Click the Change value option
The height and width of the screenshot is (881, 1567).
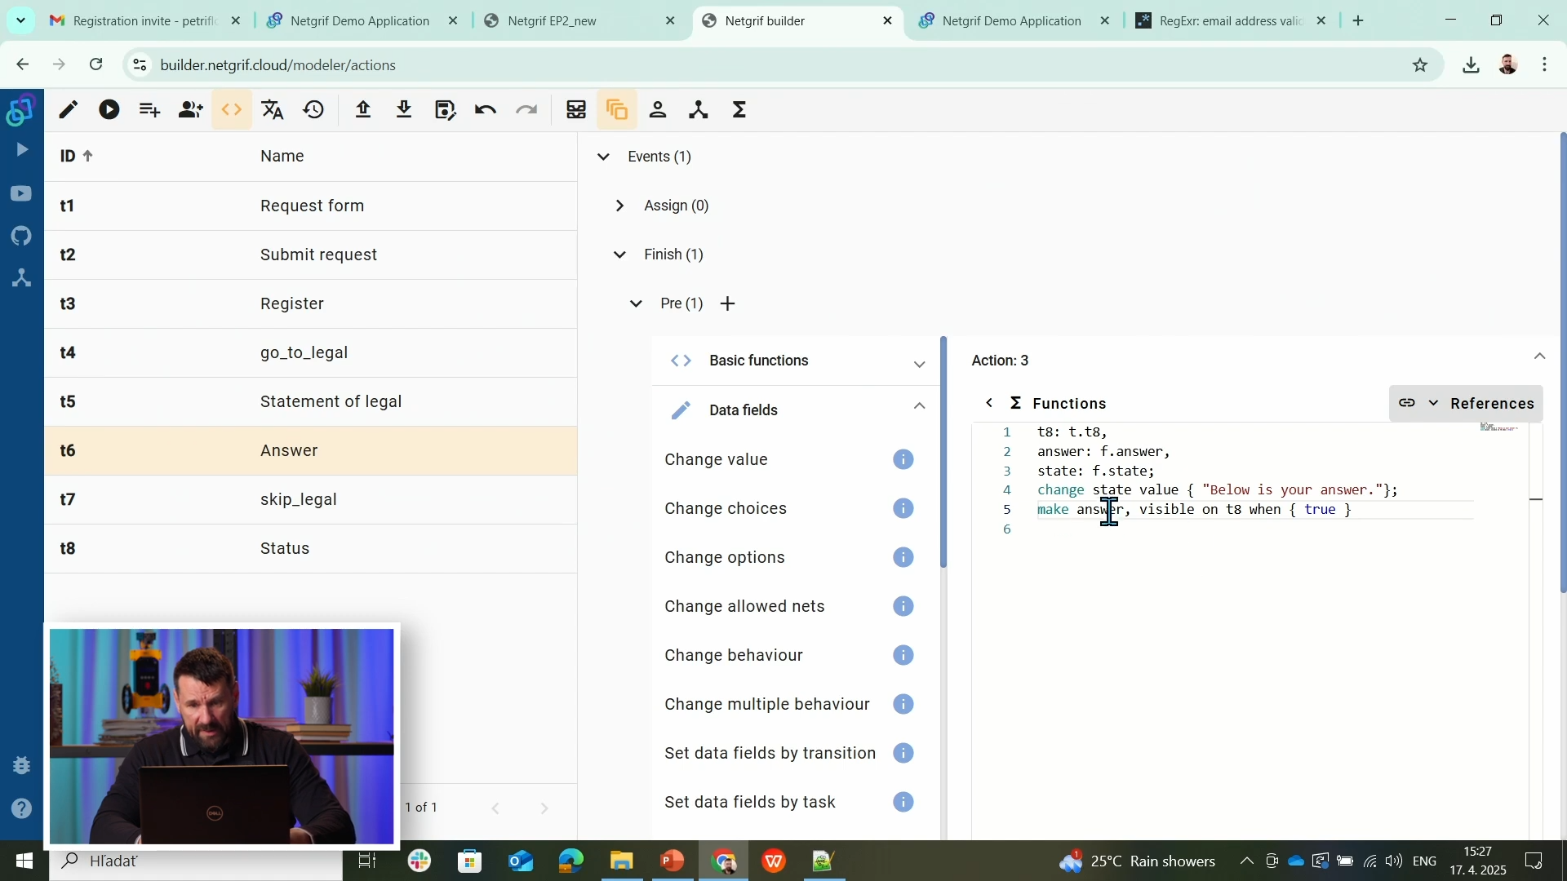click(x=717, y=459)
